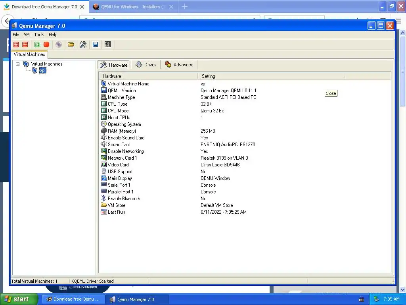Click the Enable Bluetooth icon
This screenshot has width=406, height=305.
(103, 198)
